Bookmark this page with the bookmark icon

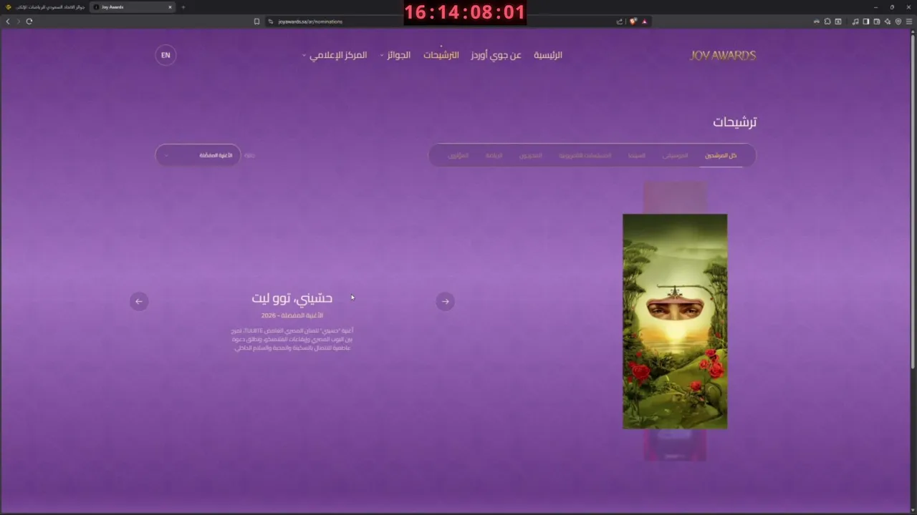point(256,21)
